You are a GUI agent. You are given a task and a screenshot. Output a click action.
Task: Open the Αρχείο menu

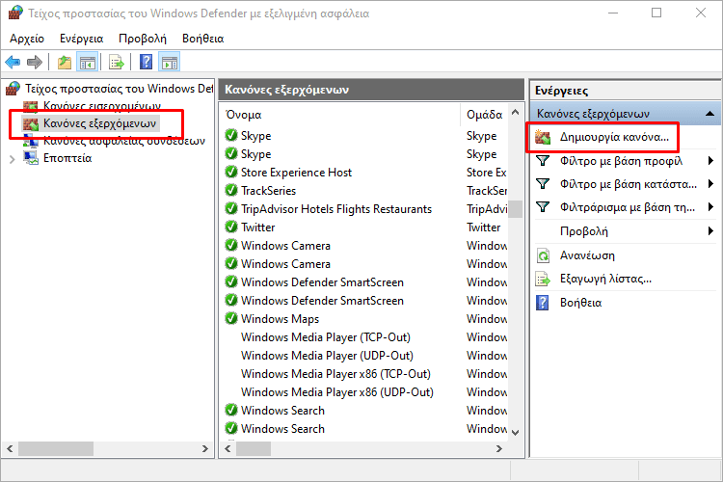click(x=27, y=39)
